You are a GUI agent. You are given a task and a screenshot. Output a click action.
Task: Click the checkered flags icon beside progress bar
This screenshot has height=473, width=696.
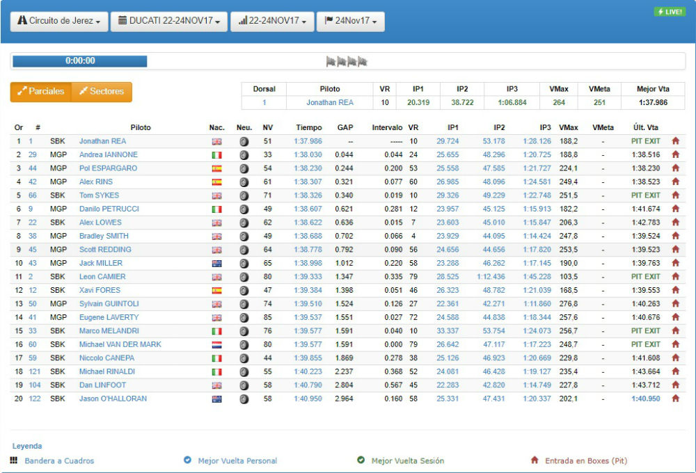[347, 61]
